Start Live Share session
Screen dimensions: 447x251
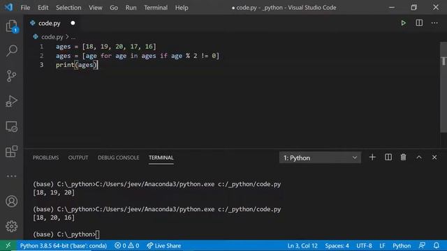click(x=163, y=245)
